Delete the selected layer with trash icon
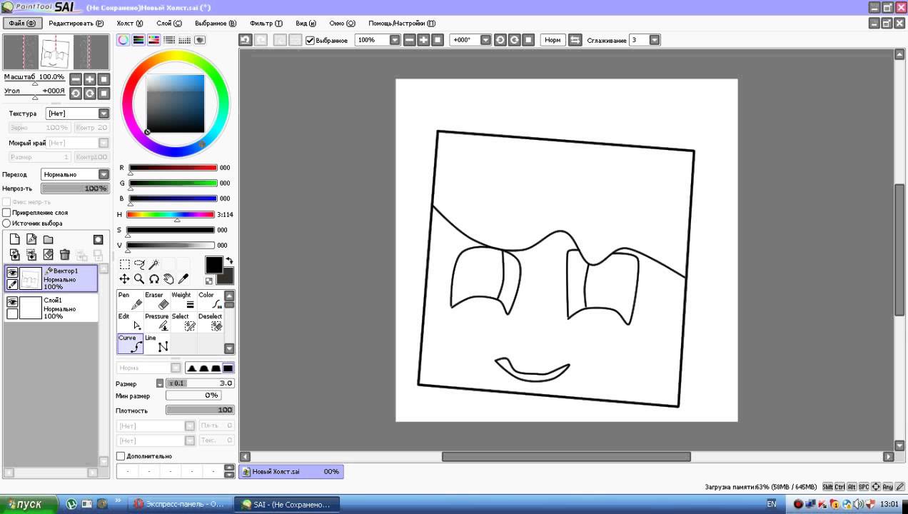This screenshot has height=514, width=908. (65, 254)
